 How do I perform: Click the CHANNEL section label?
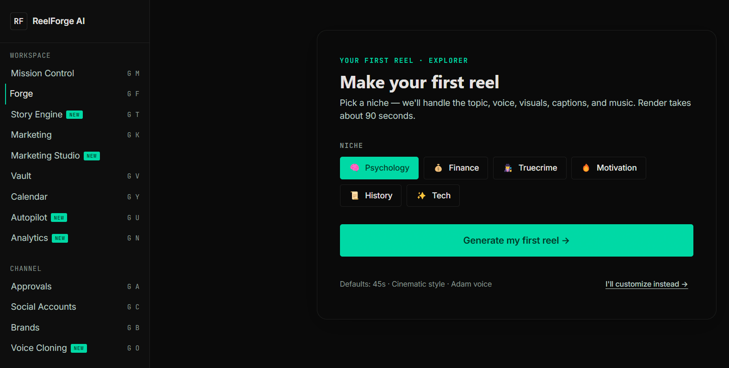point(26,269)
